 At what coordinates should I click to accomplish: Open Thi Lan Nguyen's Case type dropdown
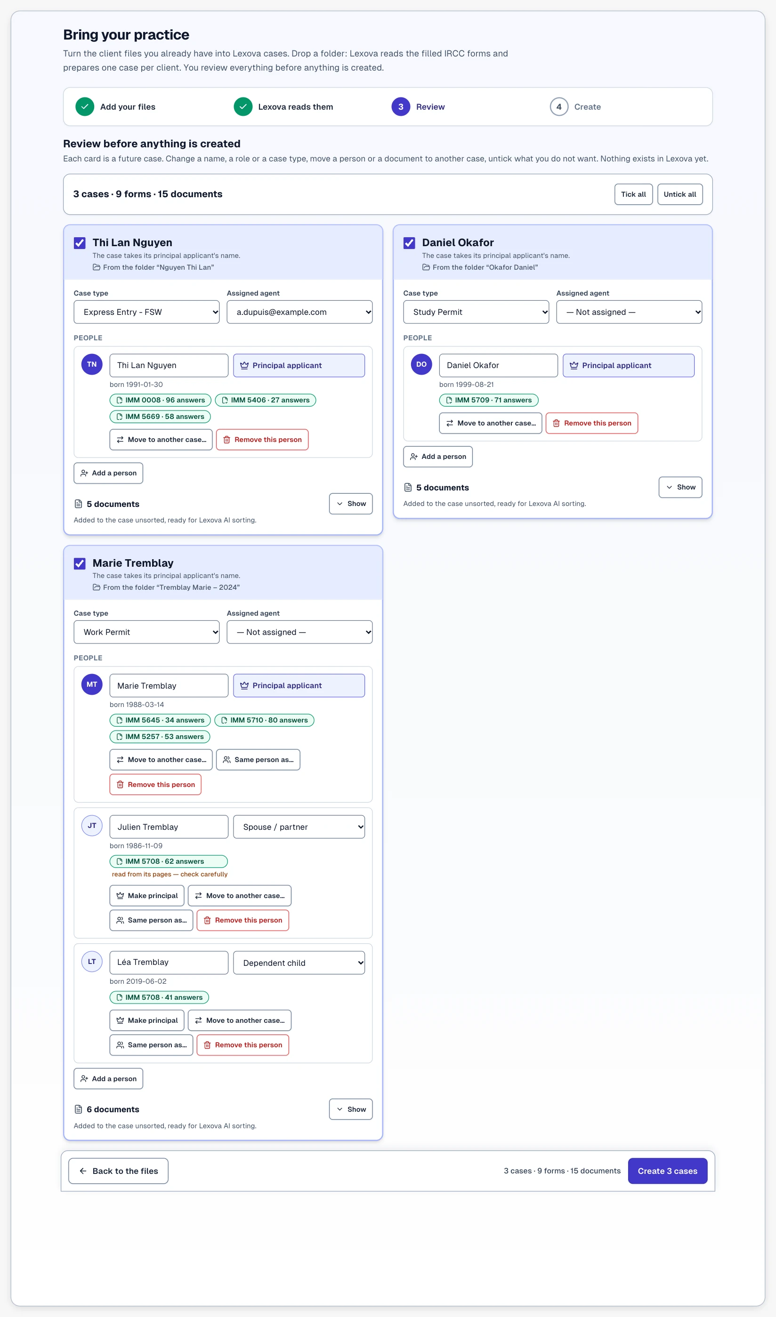pos(146,312)
